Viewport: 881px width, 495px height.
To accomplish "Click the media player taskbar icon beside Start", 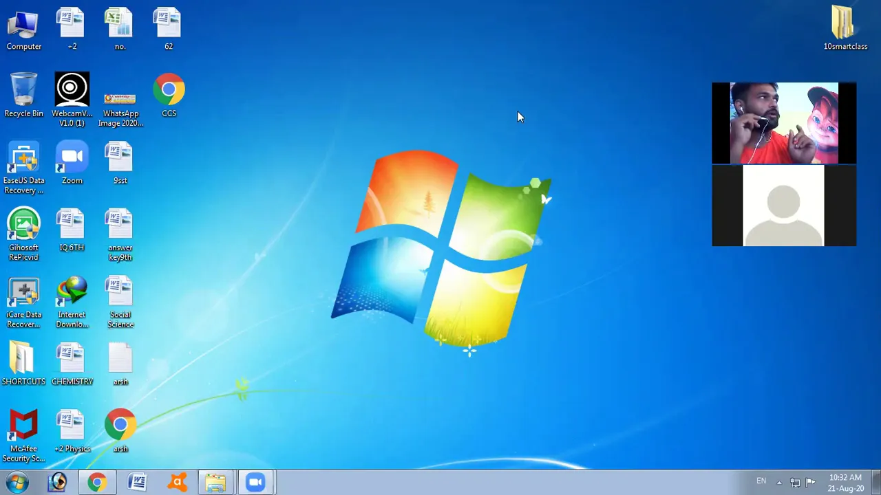I will [x=58, y=483].
